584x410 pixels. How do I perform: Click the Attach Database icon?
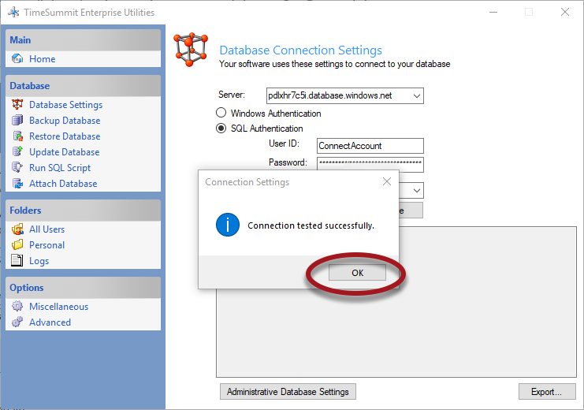[x=17, y=184]
